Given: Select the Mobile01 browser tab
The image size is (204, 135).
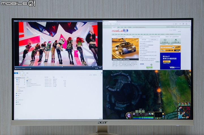Looking at the screenshot, I should [110, 22].
